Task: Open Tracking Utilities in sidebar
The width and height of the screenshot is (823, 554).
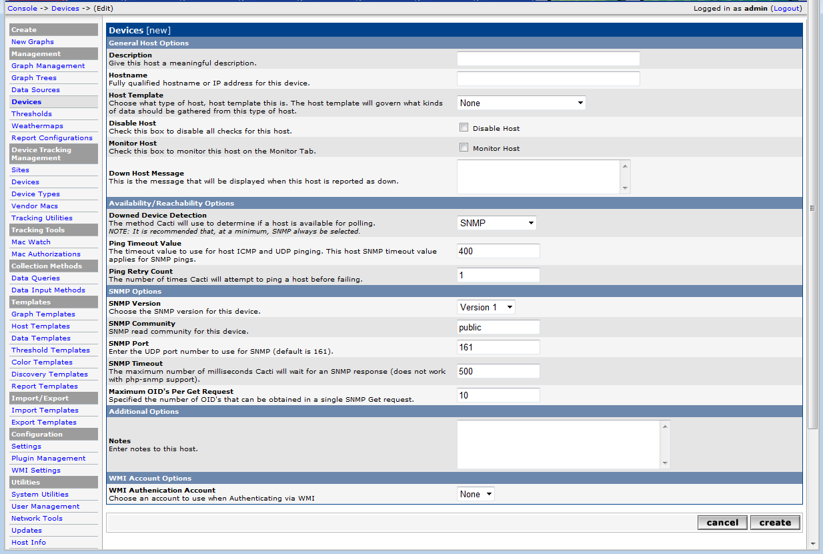Action: (x=42, y=218)
